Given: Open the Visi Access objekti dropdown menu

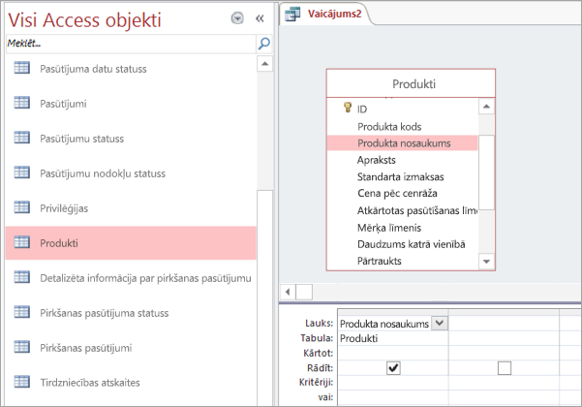Looking at the screenshot, I should click(237, 17).
